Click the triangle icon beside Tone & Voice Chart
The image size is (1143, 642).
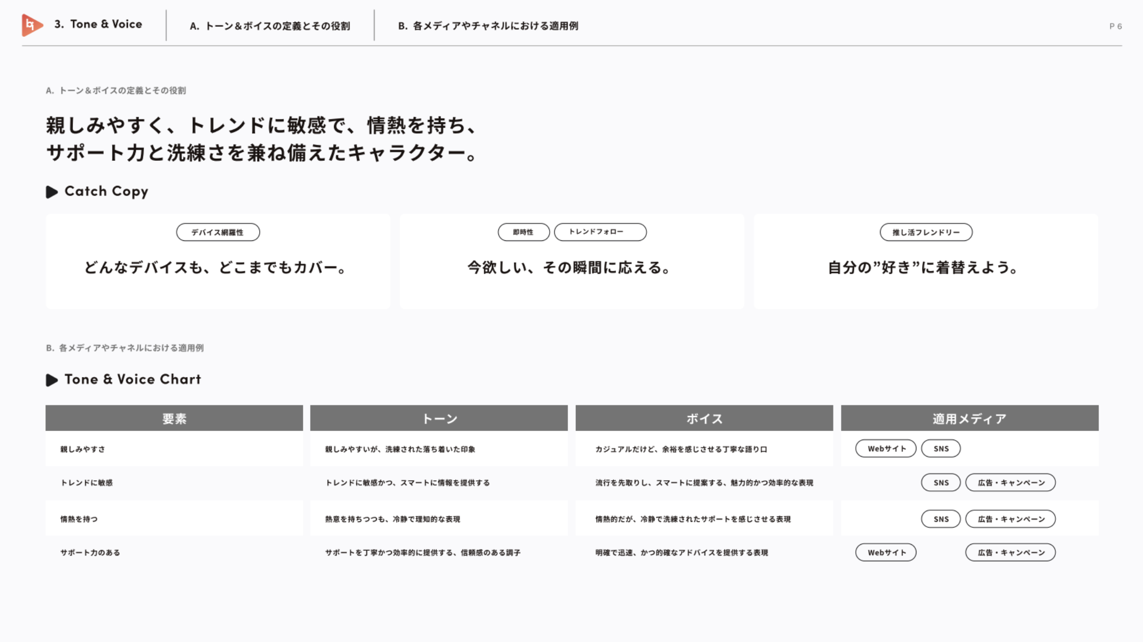[52, 380]
